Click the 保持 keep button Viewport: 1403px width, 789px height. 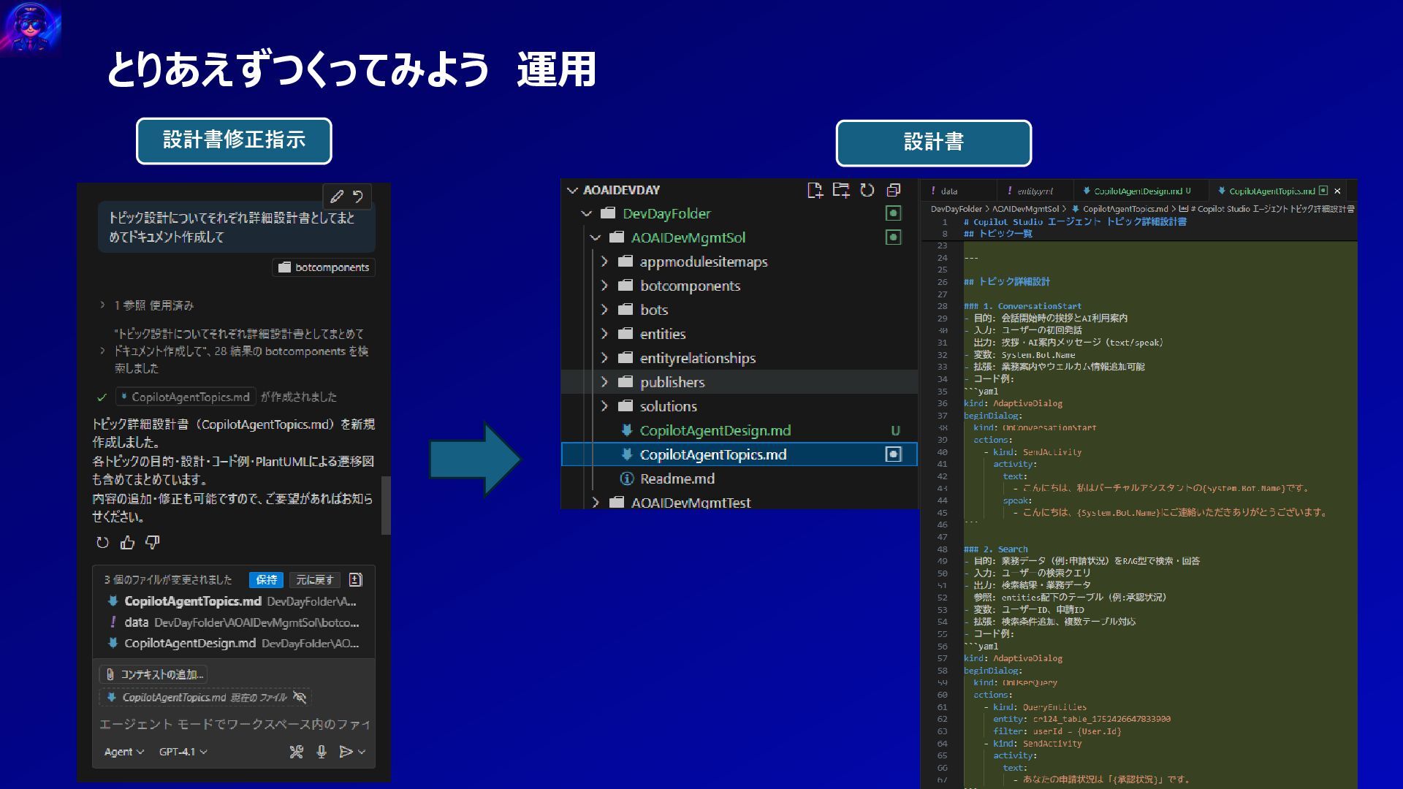point(266,579)
